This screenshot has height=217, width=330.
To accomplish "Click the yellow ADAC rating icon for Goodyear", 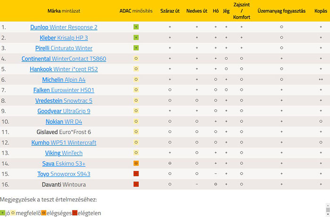I will (x=136, y=111).
